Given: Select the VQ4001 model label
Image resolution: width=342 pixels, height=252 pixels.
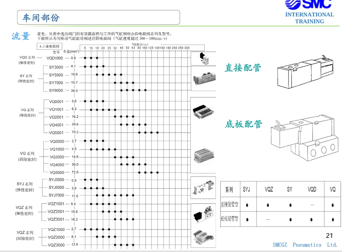Looking at the screenshot, I should click(x=56, y=125).
